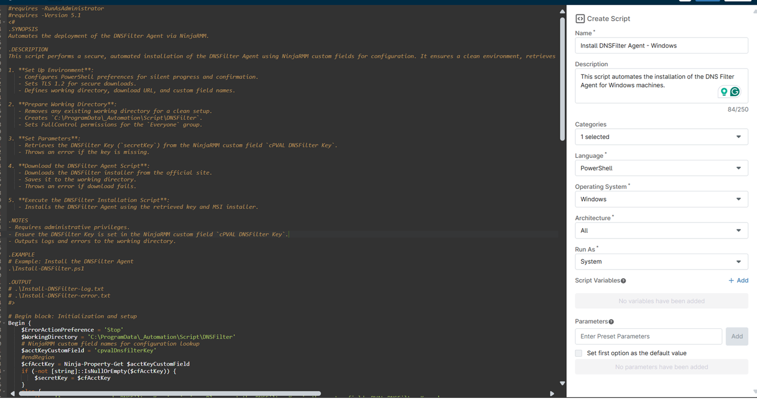This screenshot has width=757, height=399.
Task: Click the Parameters help question icon
Action: pos(611,321)
